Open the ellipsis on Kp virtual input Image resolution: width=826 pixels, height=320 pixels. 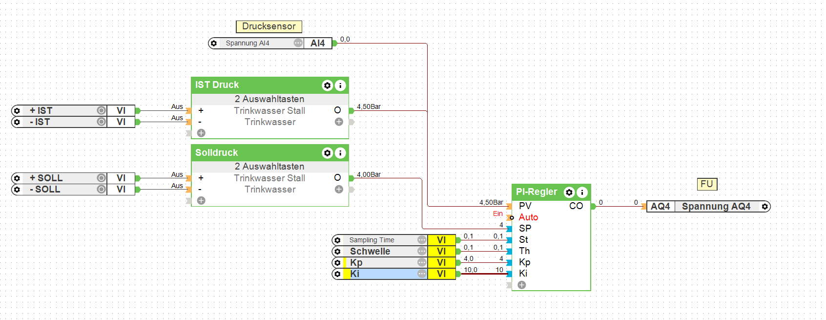click(x=422, y=262)
